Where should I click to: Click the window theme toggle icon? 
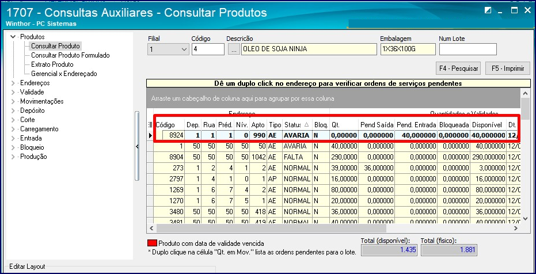coord(488,11)
